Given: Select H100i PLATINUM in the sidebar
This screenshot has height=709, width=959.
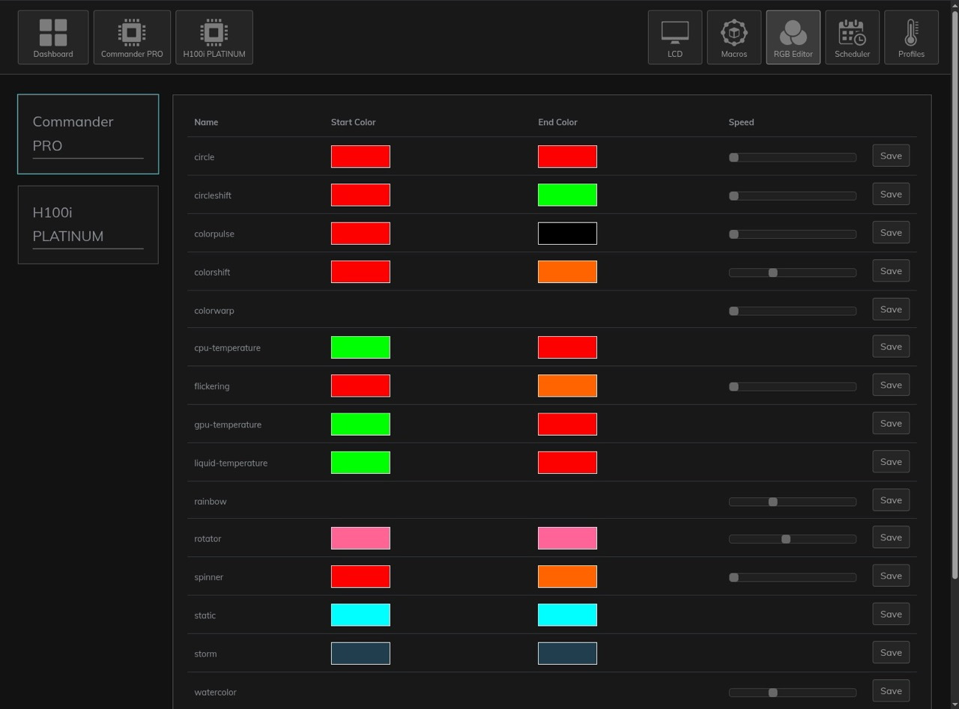Looking at the screenshot, I should tap(88, 225).
